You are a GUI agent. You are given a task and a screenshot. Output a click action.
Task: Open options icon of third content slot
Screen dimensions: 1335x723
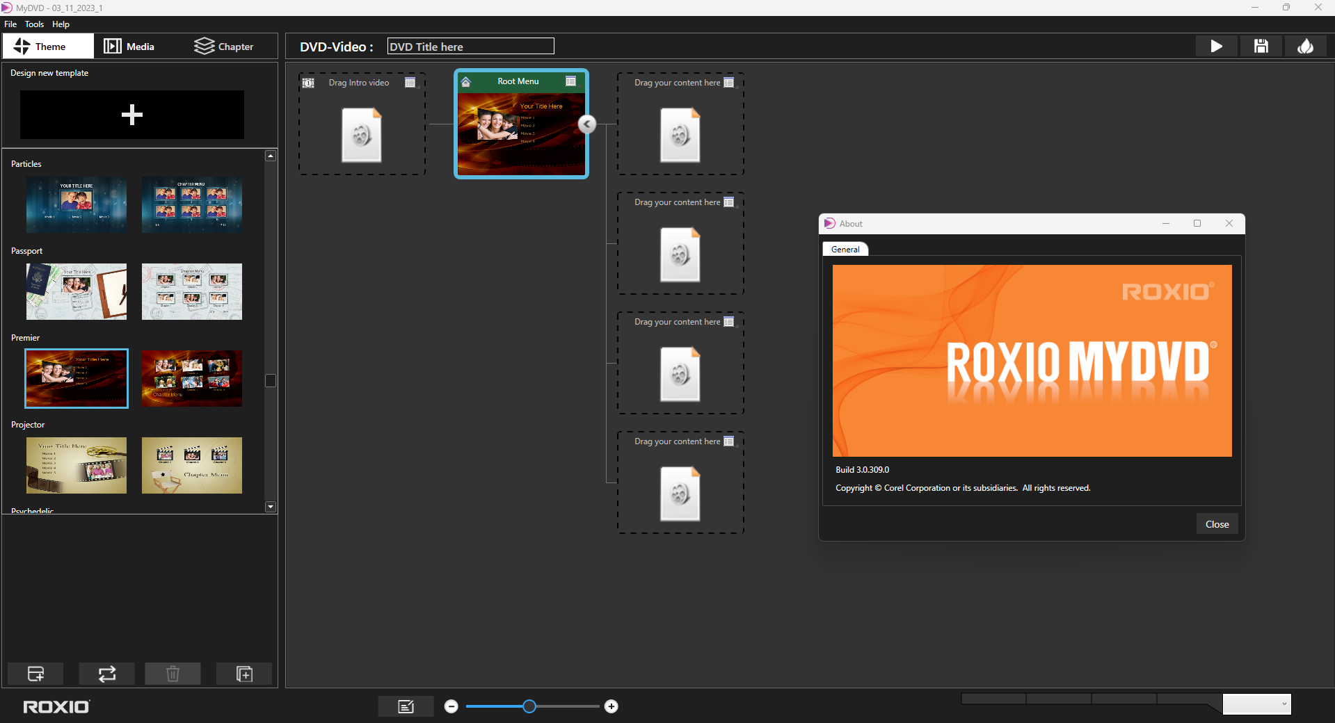pyautogui.click(x=729, y=322)
